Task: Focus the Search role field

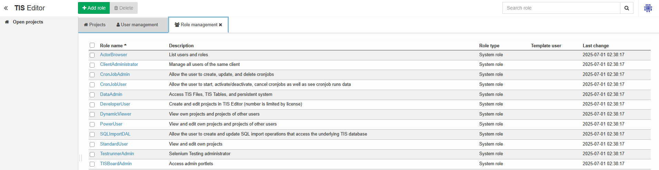Action: point(561,8)
